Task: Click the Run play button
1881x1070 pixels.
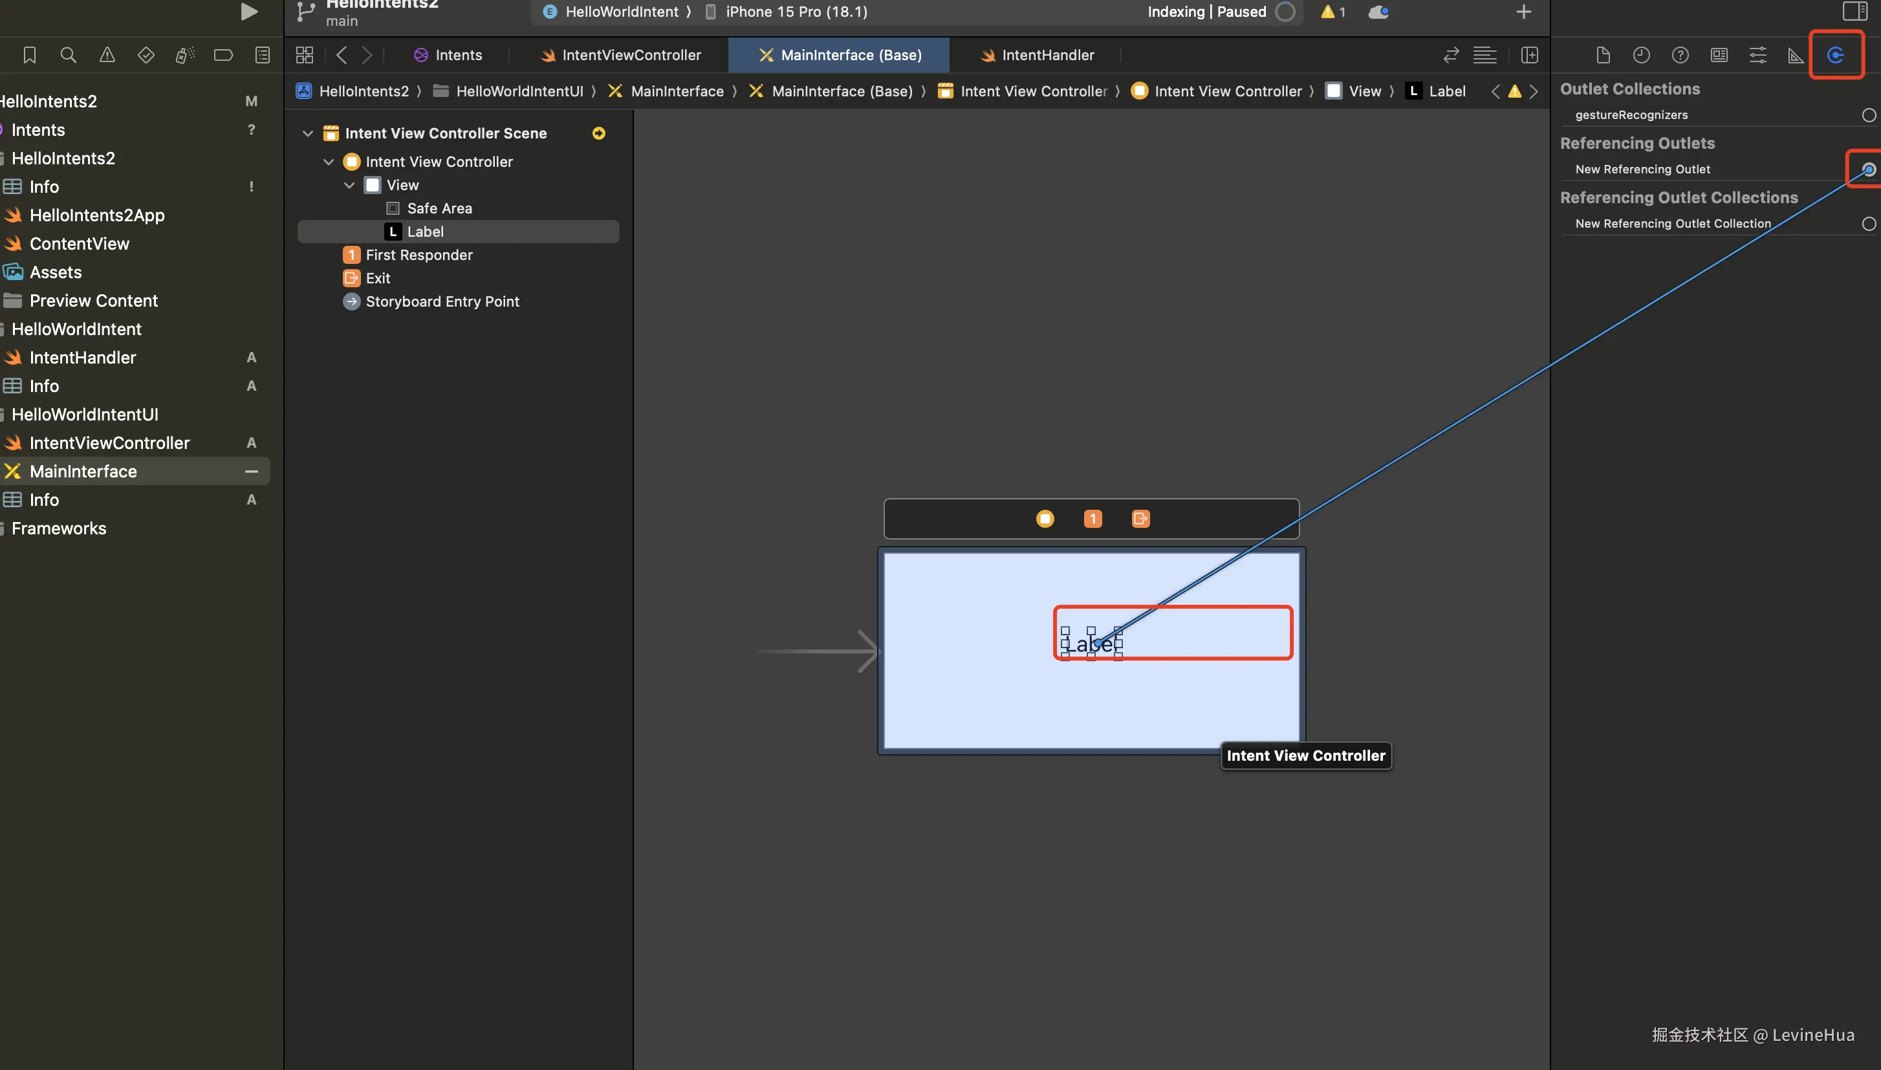Action: [x=249, y=11]
